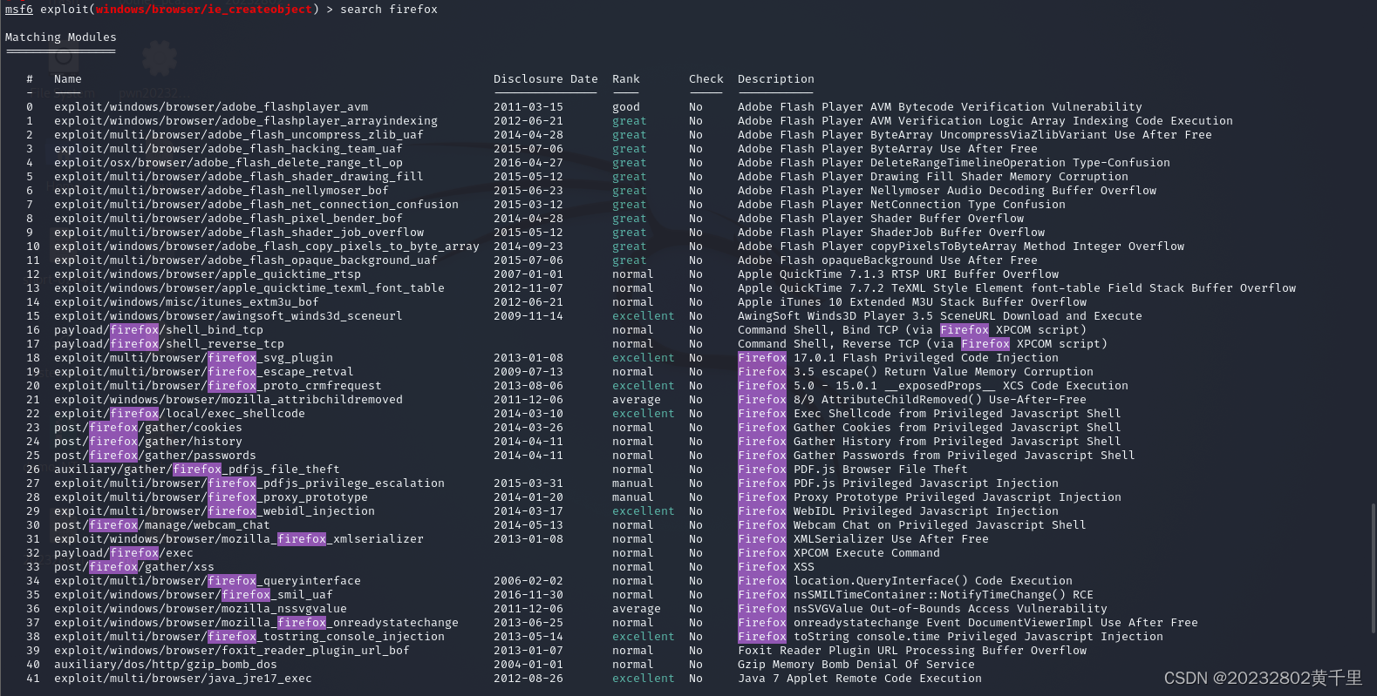Click disclosure date 2006-02-02

[x=528, y=581]
